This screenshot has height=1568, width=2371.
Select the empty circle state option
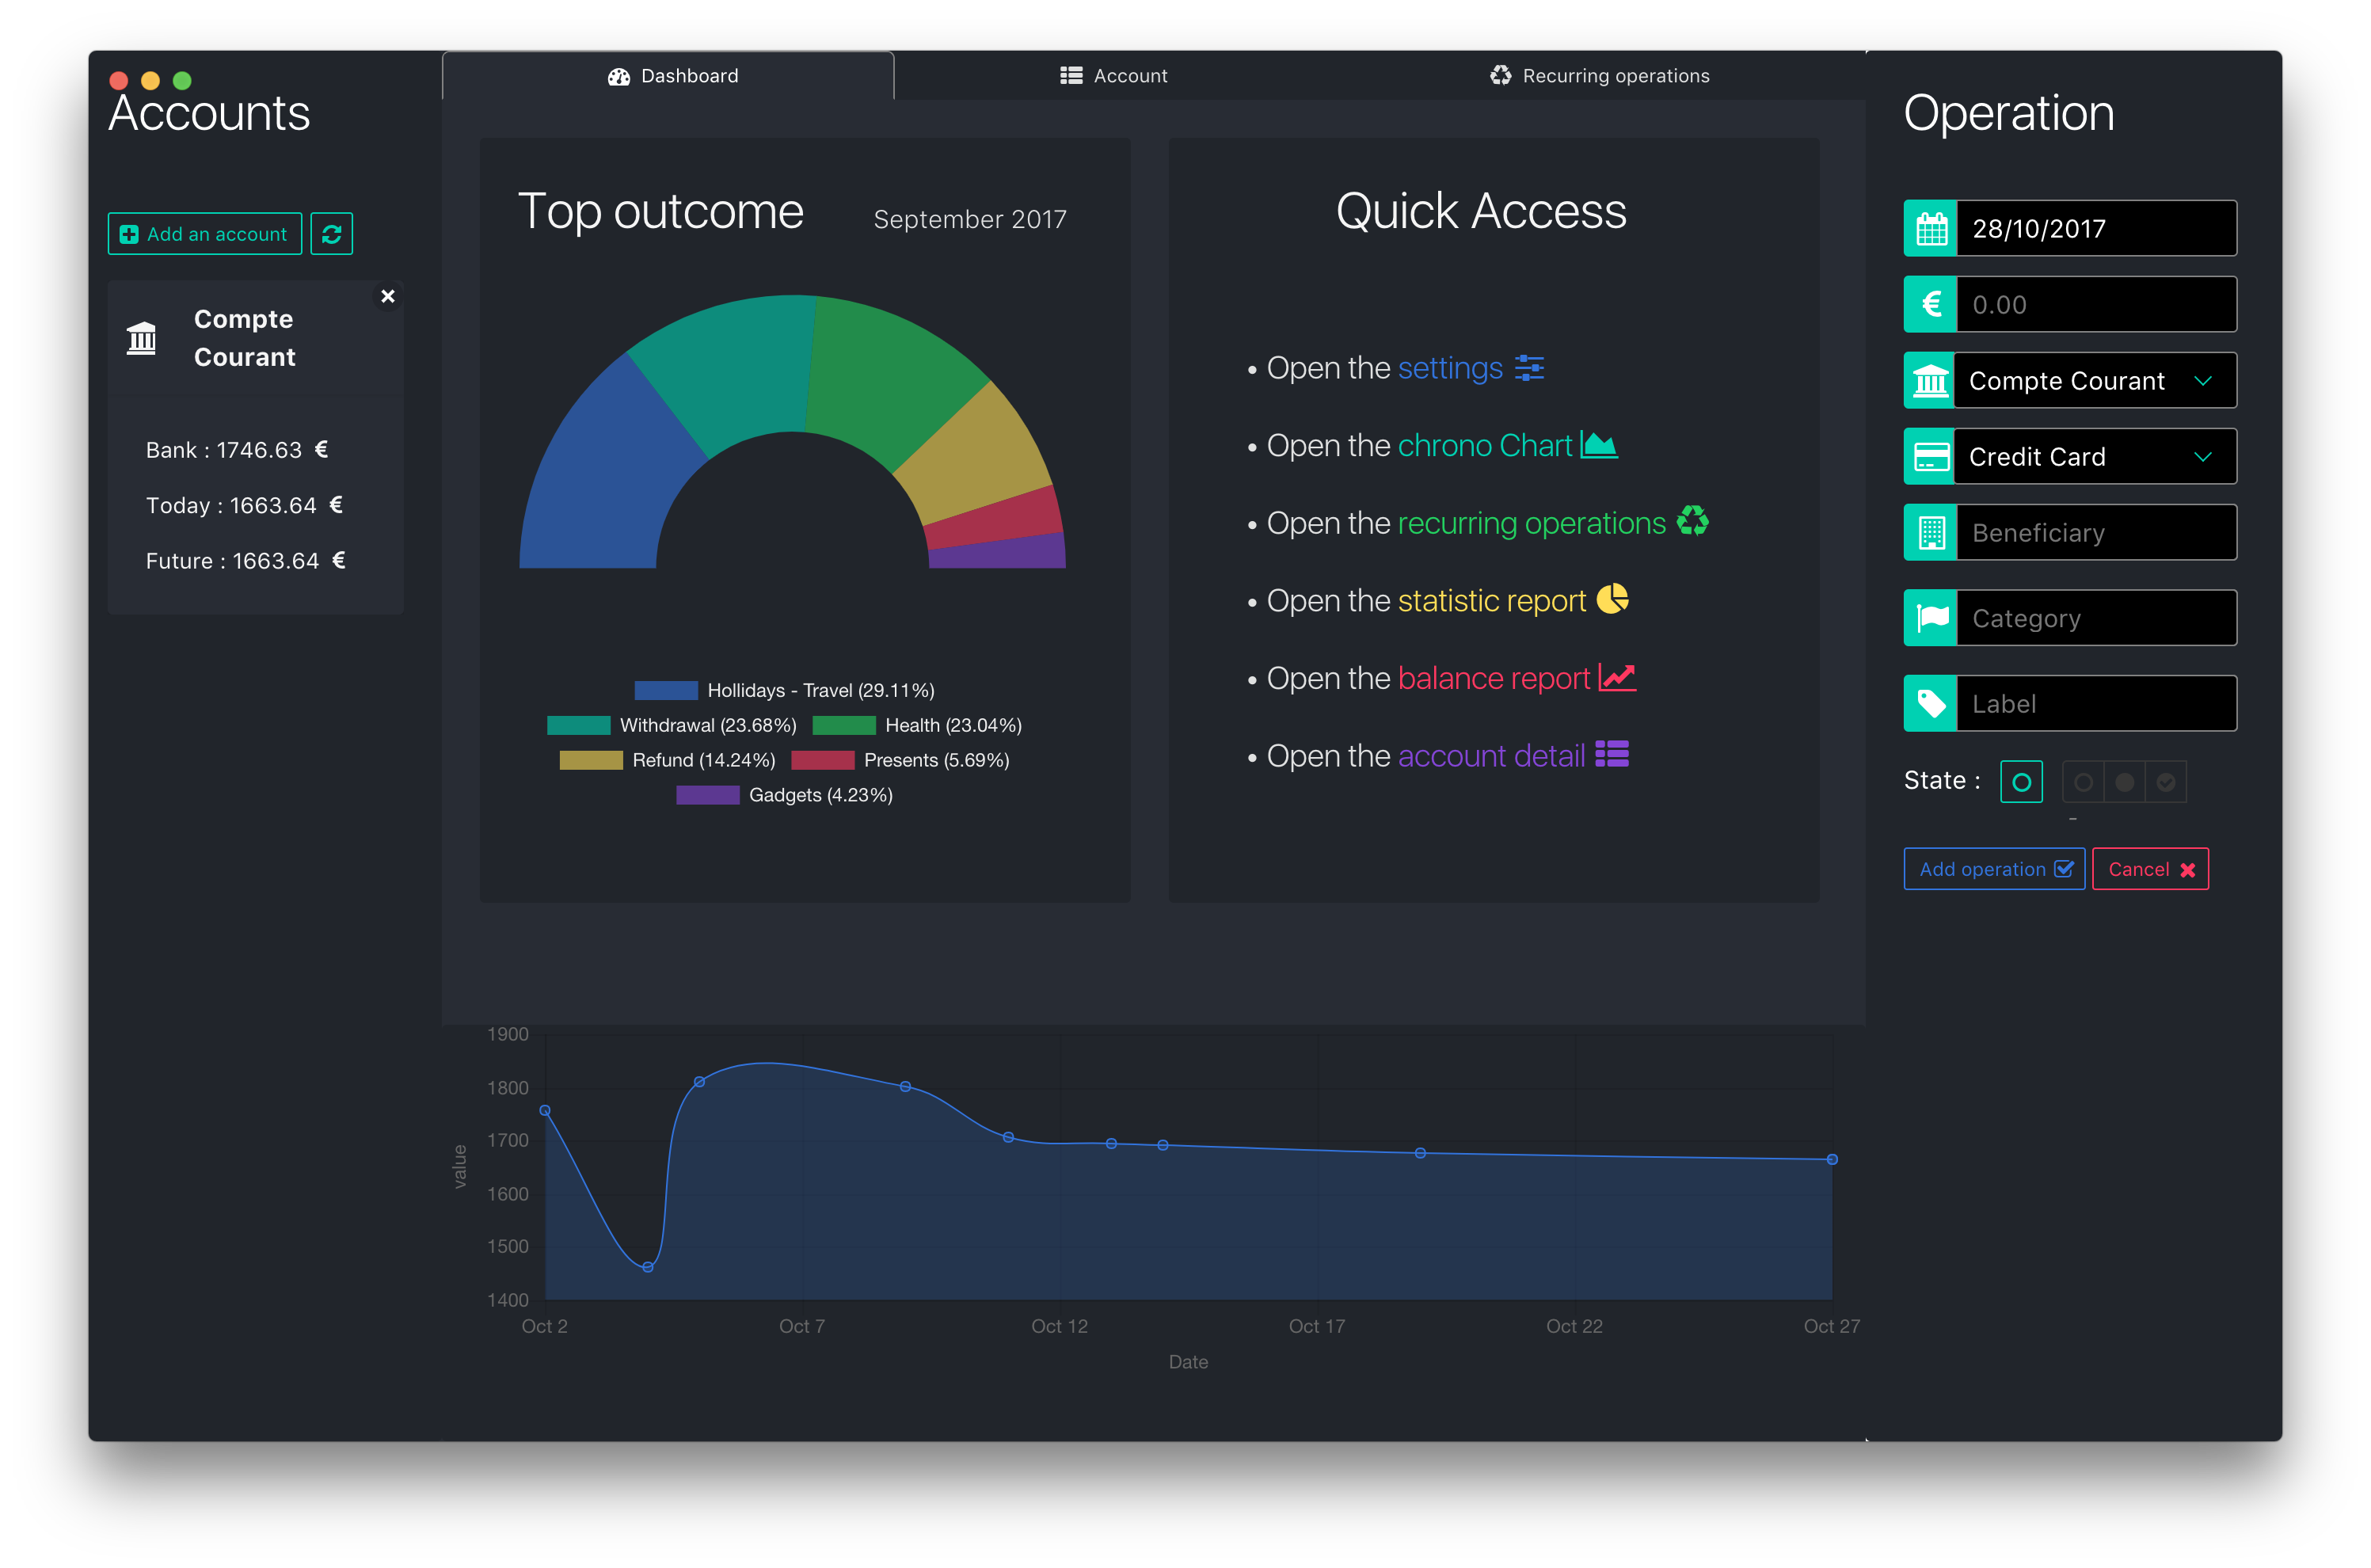pos(2083,782)
